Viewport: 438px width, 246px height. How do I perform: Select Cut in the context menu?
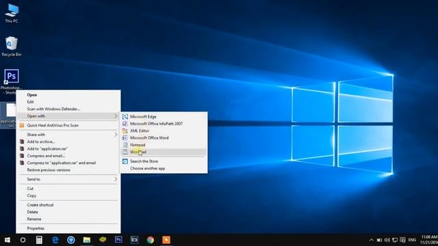pos(68,189)
